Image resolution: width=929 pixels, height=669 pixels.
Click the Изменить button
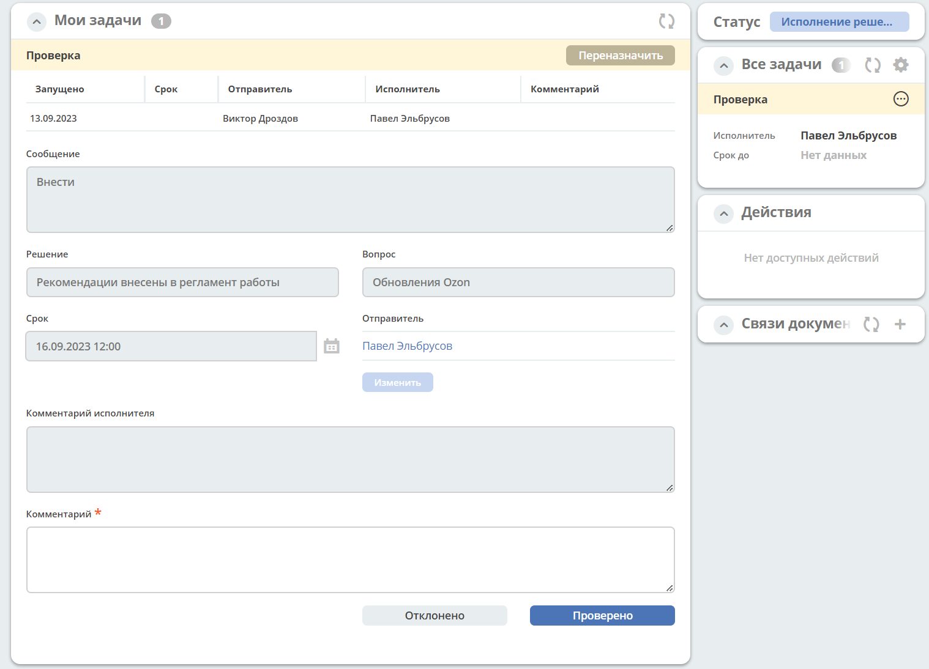398,382
